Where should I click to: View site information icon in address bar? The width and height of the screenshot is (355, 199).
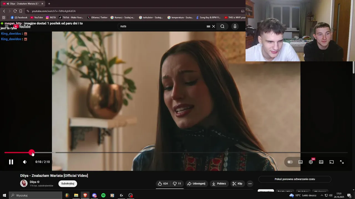point(28,11)
